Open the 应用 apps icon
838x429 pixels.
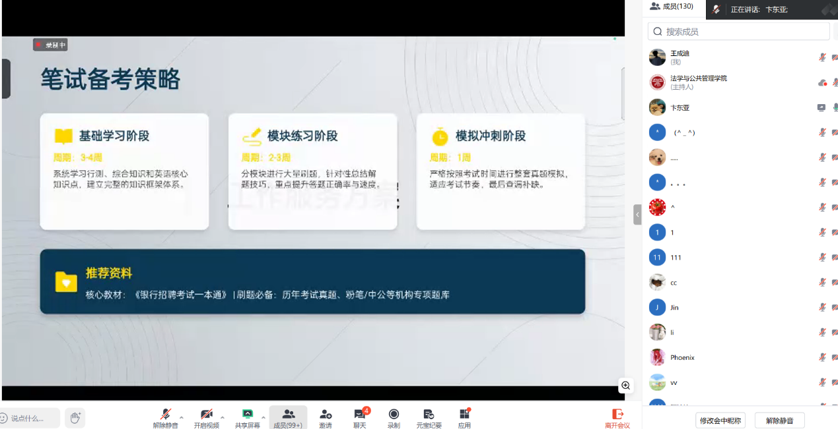464,414
